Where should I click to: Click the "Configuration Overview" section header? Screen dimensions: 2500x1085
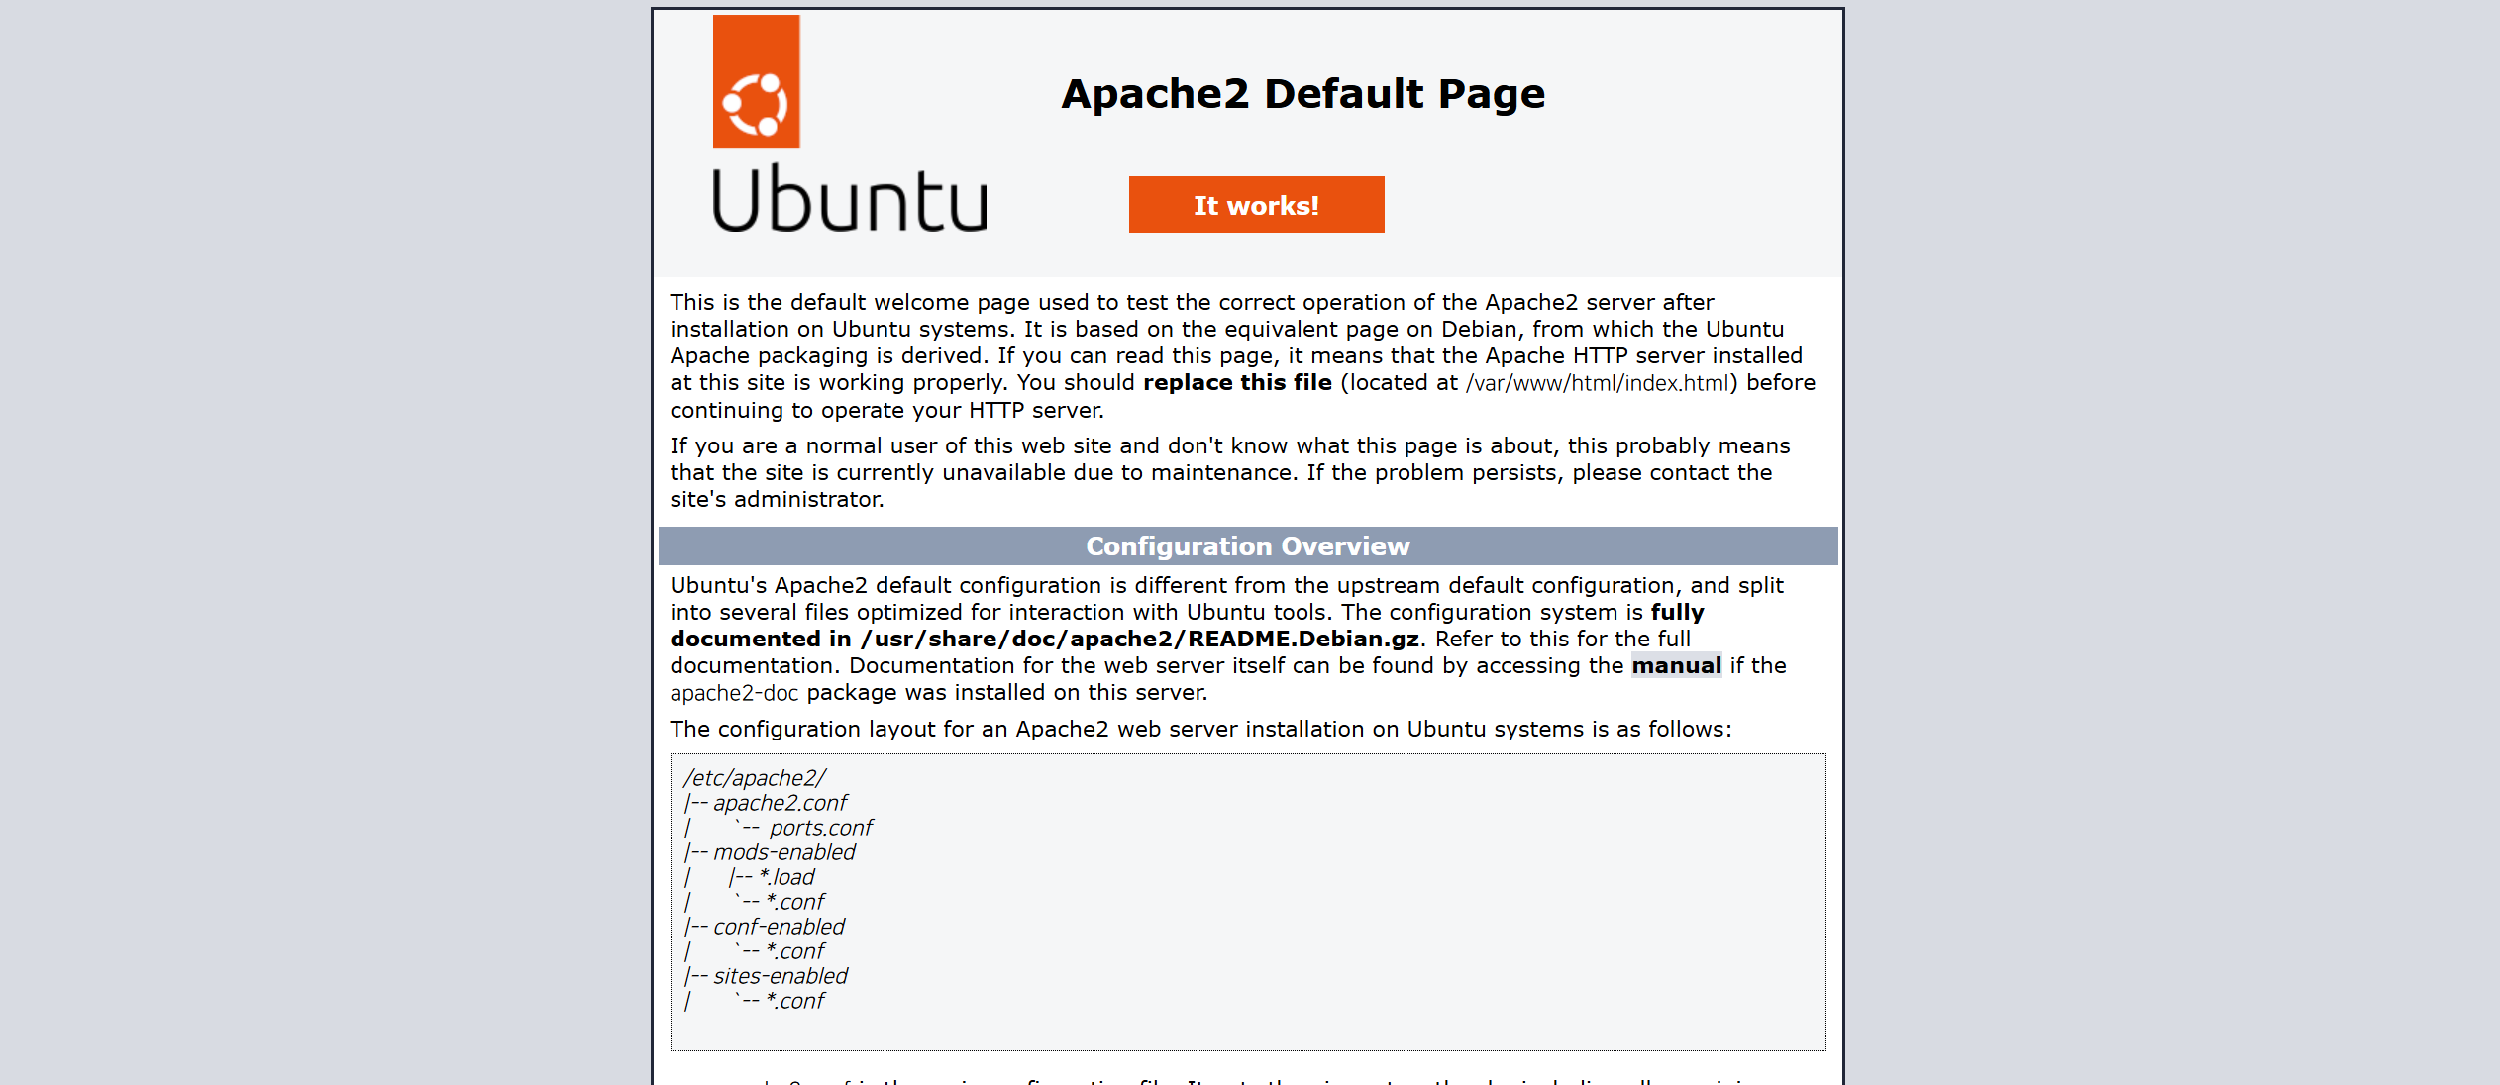(1248, 546)
